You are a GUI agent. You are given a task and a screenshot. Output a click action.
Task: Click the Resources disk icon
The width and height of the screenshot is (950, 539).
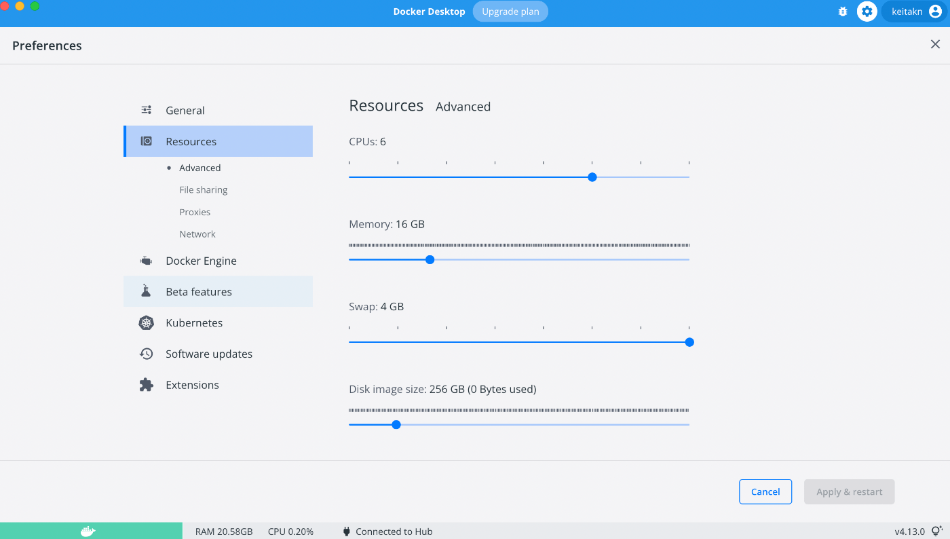pos(146,141)
